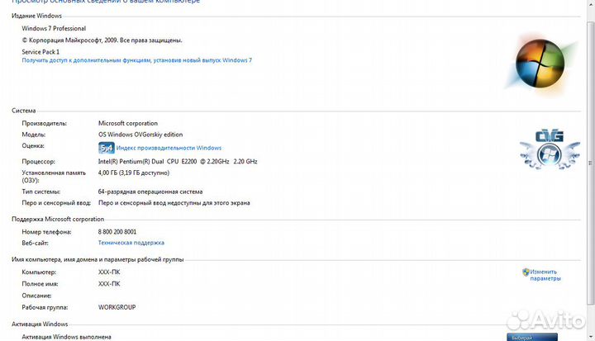Click the ХХХ-ПК value in Компьютер row

point(108,272)
